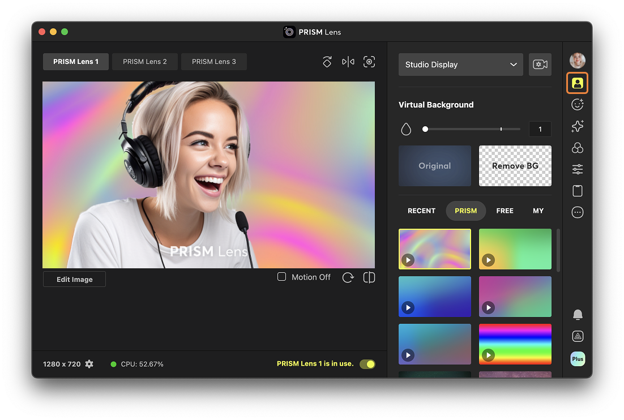Open the more options ellipsis icon
The image size is (624, 420).
click(578, 212)
